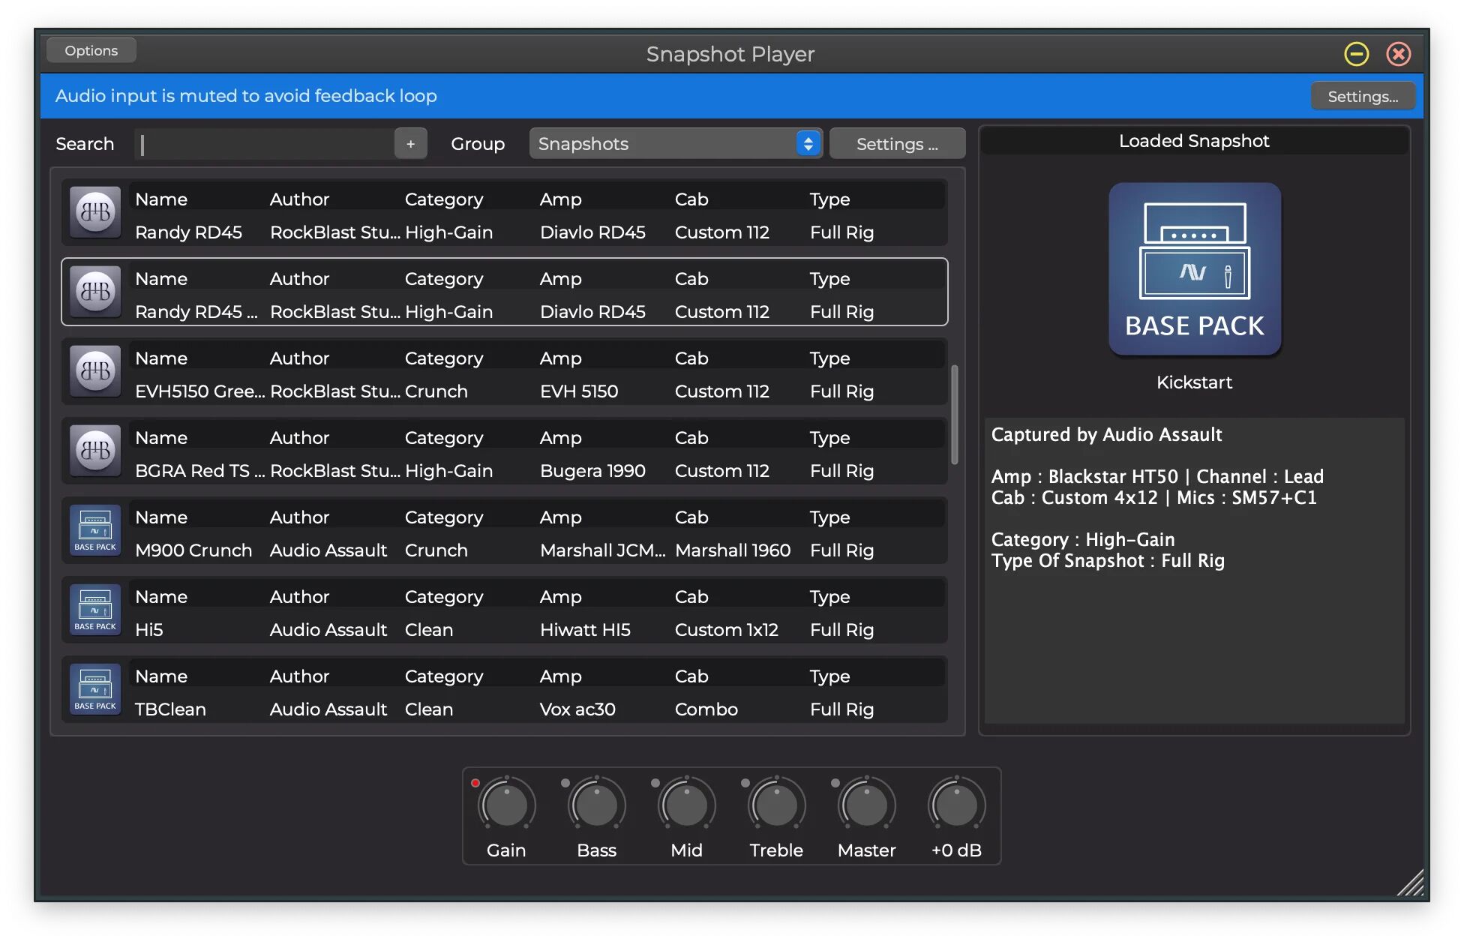Screen dimensions: 1464x942
Task: Adjust the Master volume knob
Action: tap(865, 804)
